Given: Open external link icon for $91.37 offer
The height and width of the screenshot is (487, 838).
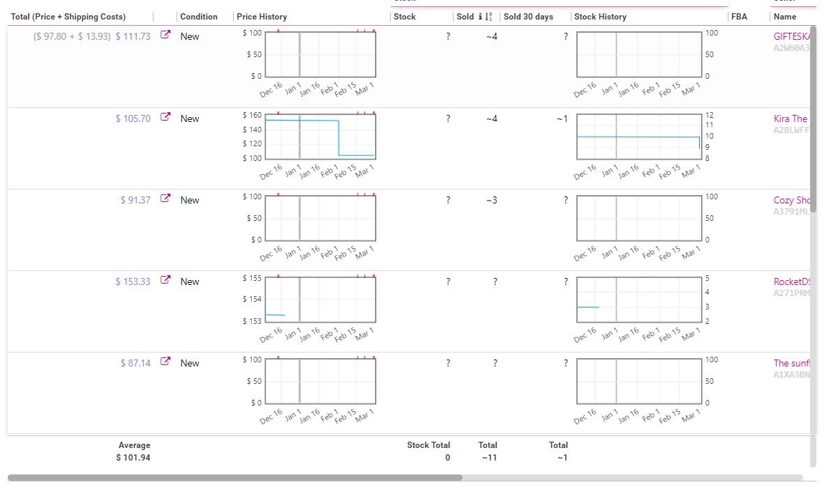Looking at the screenshot, I should [x=165, y=199].
